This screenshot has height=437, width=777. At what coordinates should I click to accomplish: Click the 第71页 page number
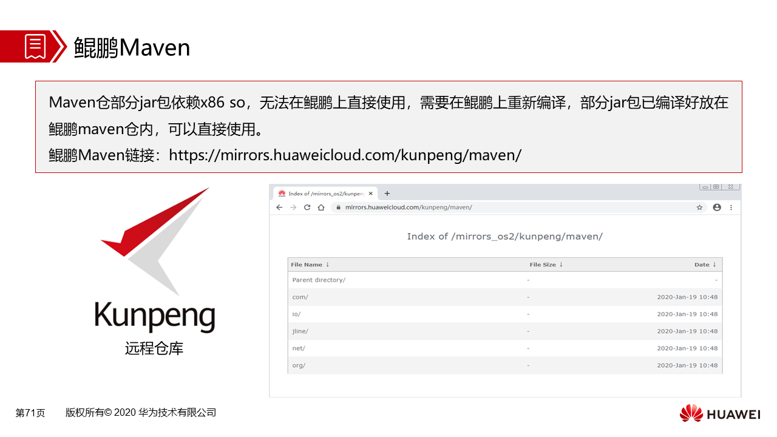pyautogui.click(x=30, y=413)
